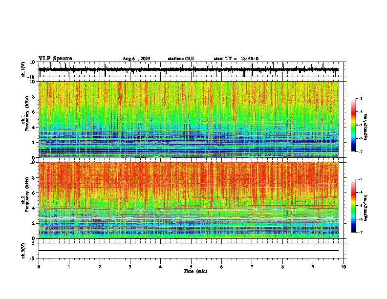Click the flat ch.3(V) trace line
Image resolution: width=387 pixels, height=299 pixels.
pyautogui.click(x=189, y=251)
